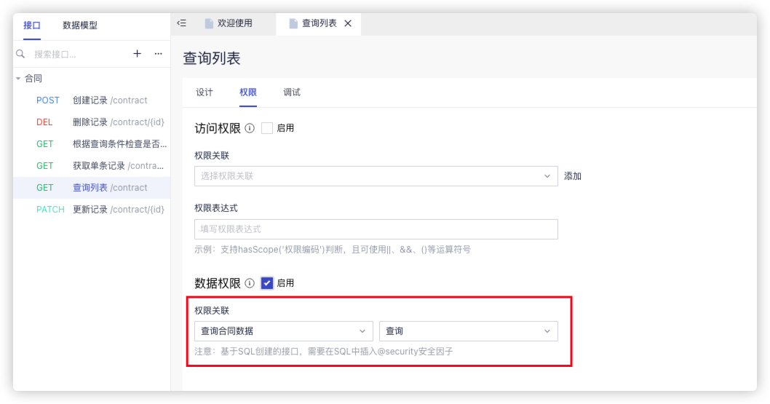
Task: Collapse the 合同 tree group
Action: point(18,79)
